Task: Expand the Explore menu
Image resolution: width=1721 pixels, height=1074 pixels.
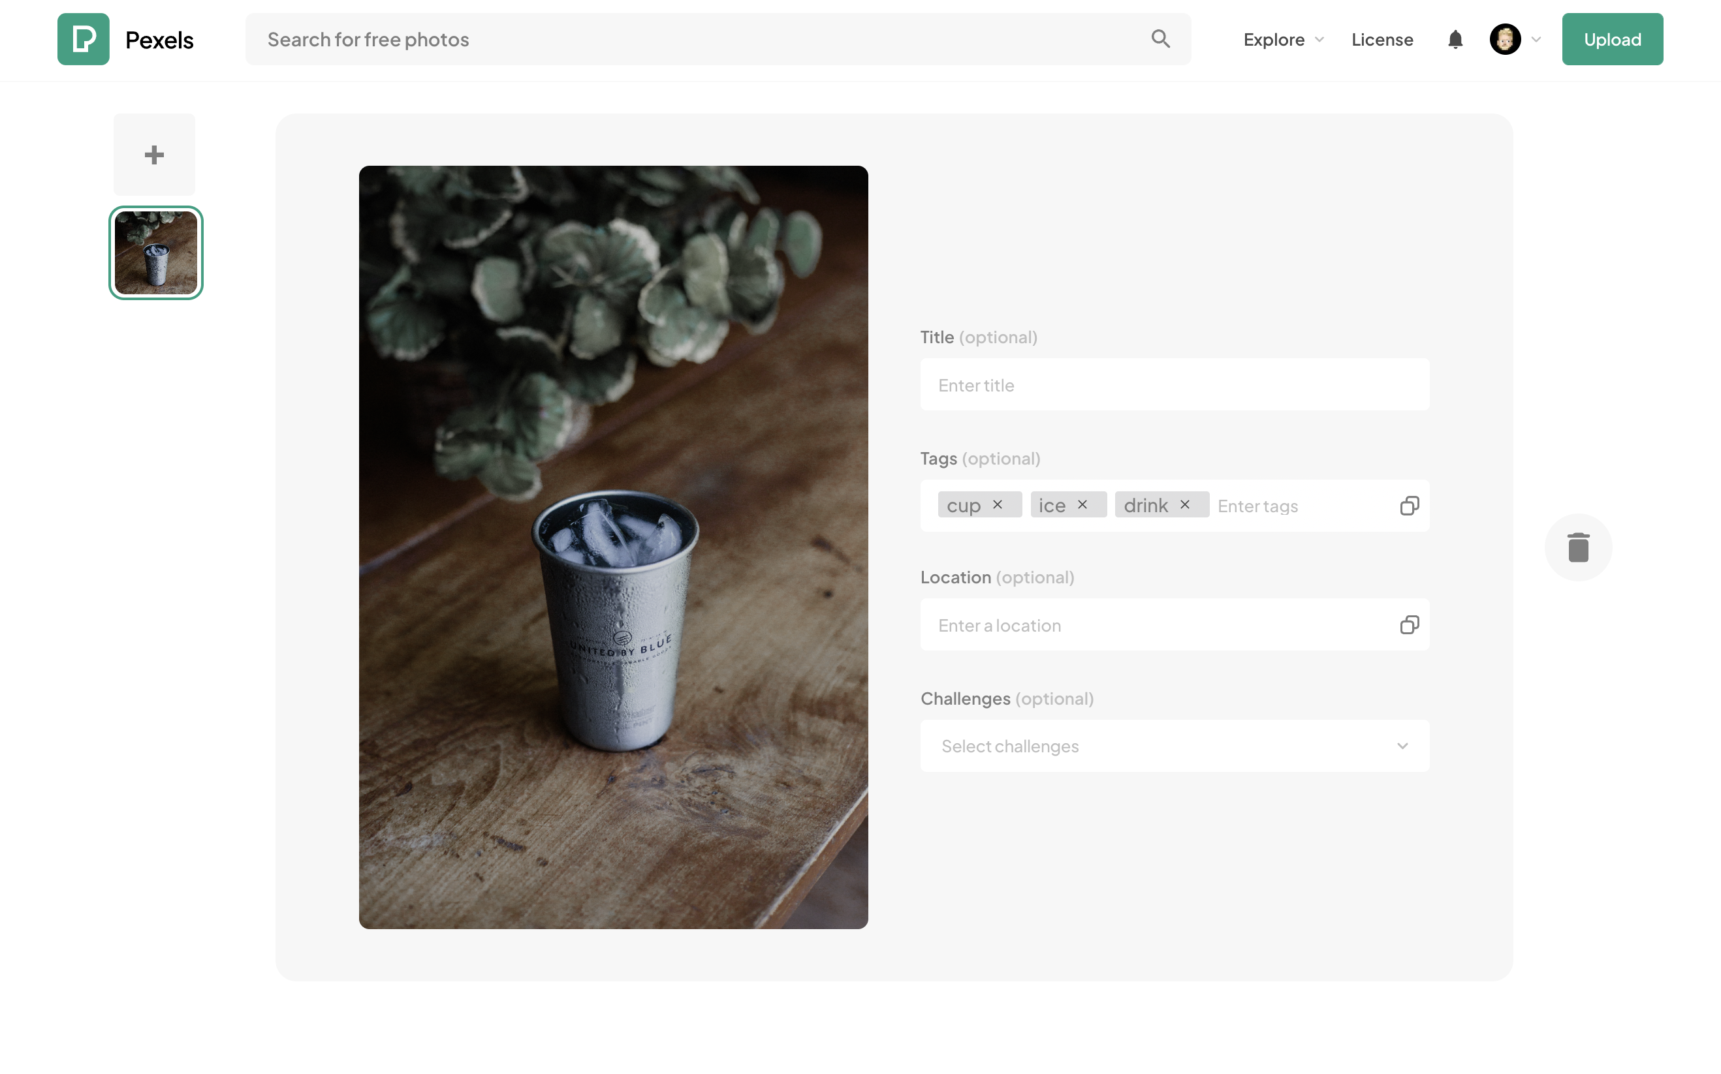Action: (x=1284, y=40)
